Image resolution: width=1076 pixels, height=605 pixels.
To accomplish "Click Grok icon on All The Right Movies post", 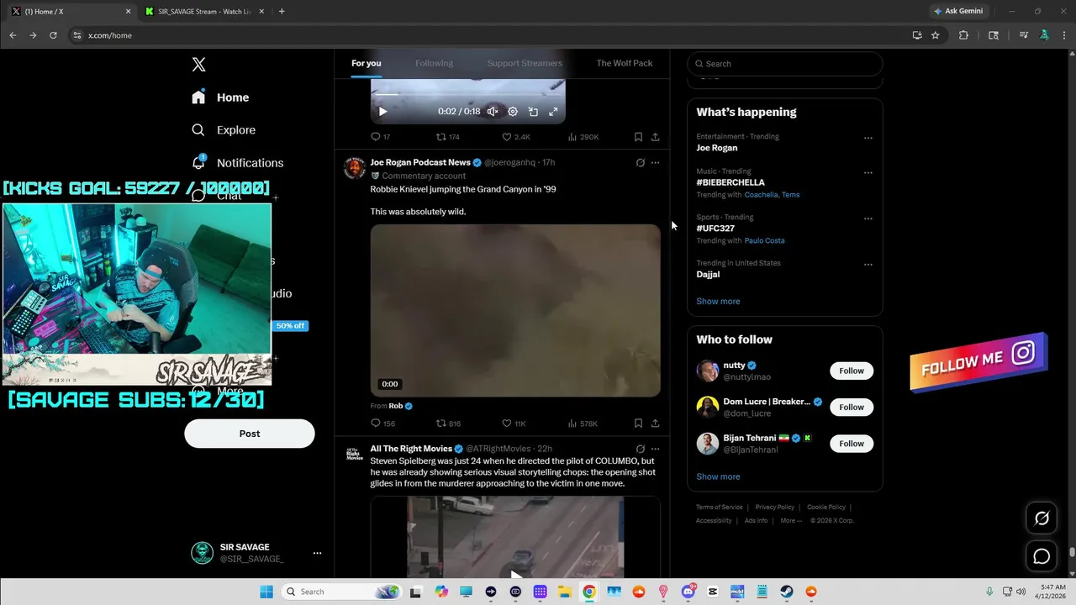I will click(640, 450).
